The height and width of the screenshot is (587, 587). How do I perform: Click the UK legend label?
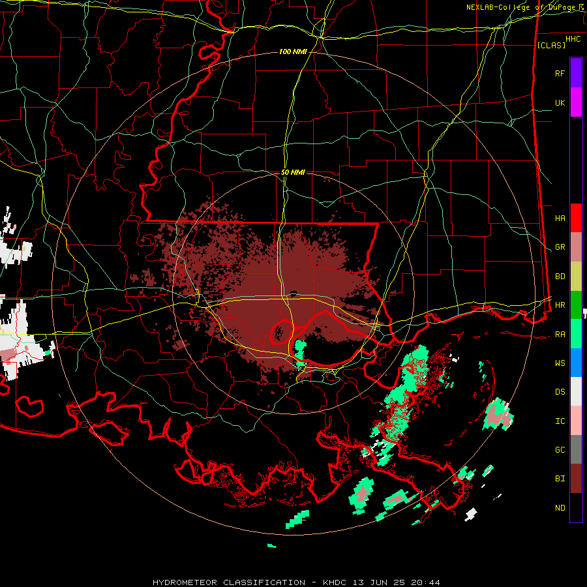coord(560,102)
